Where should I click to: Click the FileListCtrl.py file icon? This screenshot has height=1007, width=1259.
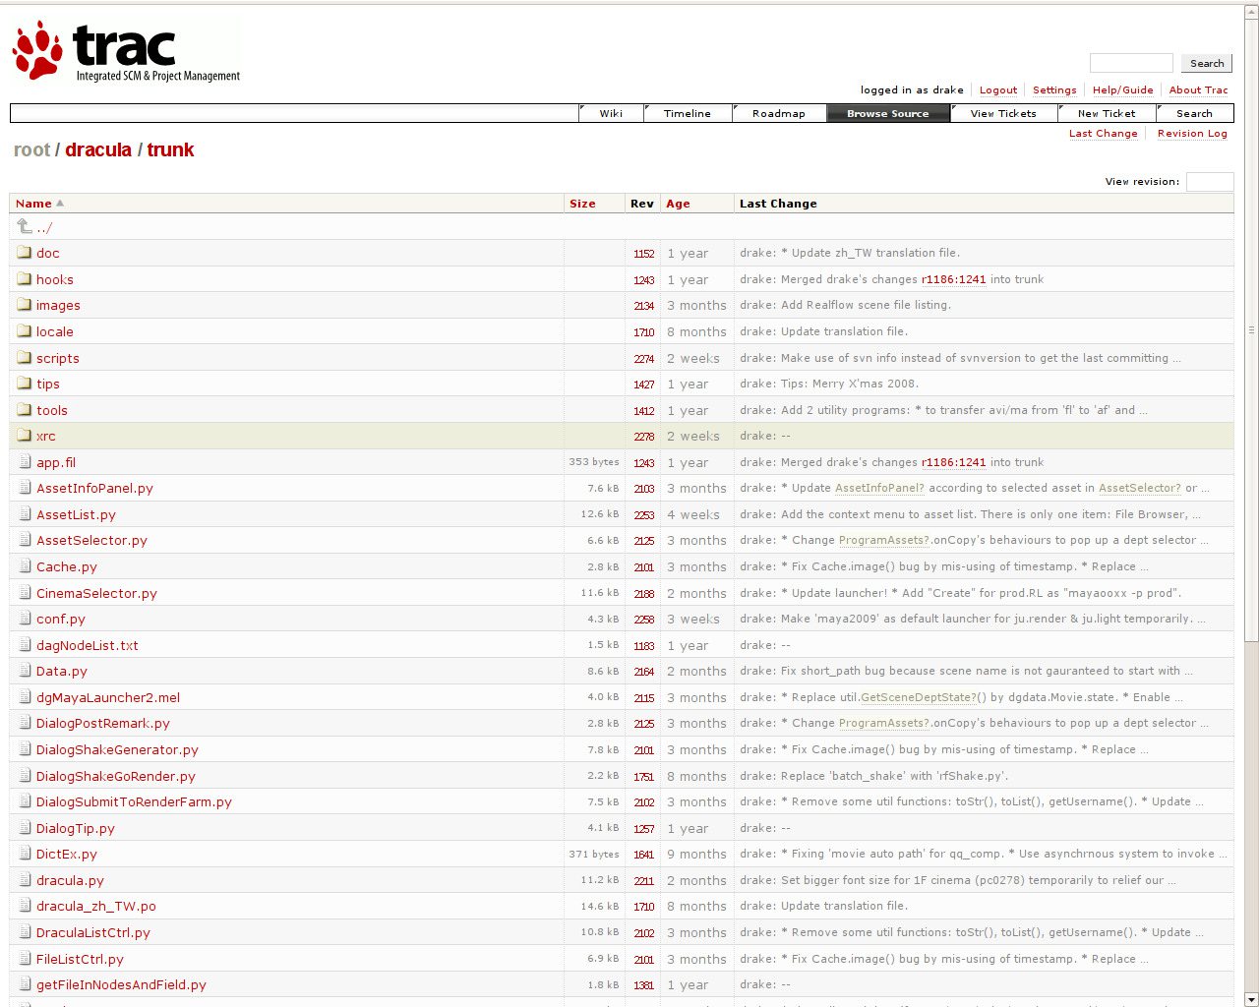click(x=26, y=959)
